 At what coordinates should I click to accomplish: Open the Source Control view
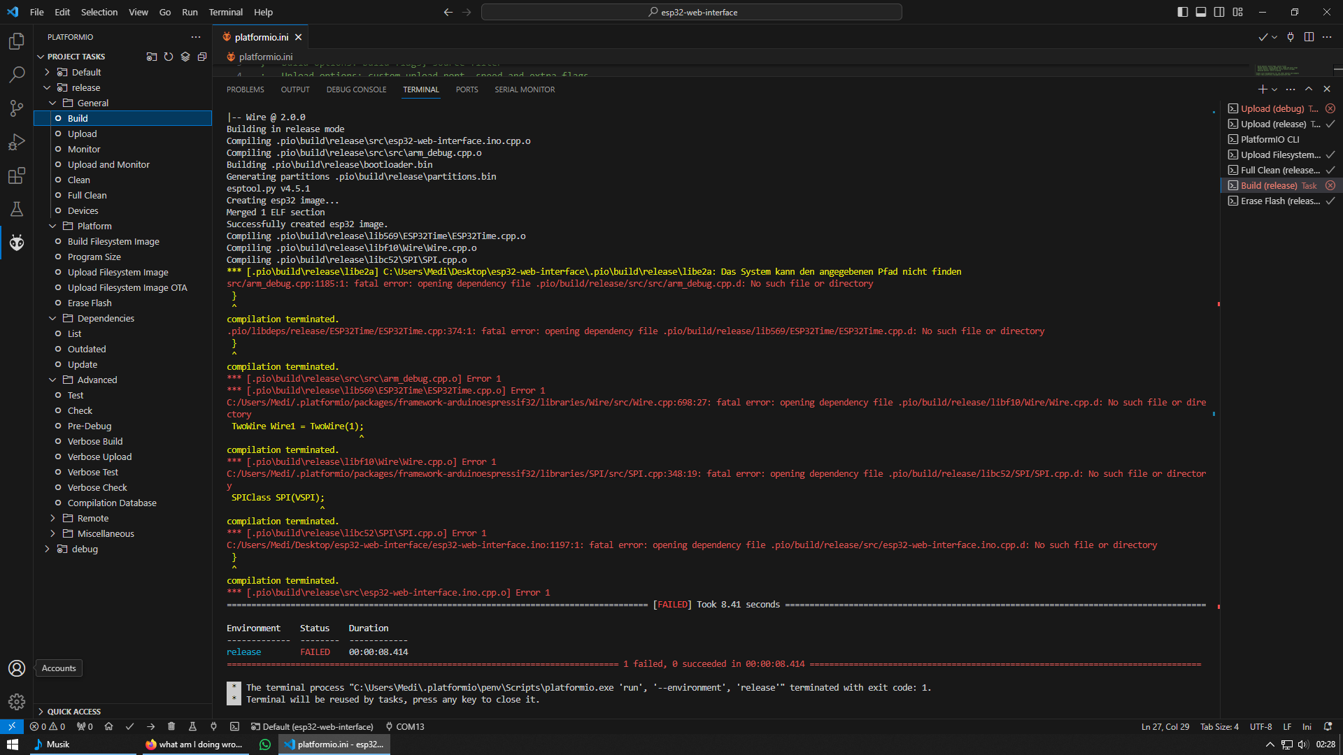coord(17,108)
